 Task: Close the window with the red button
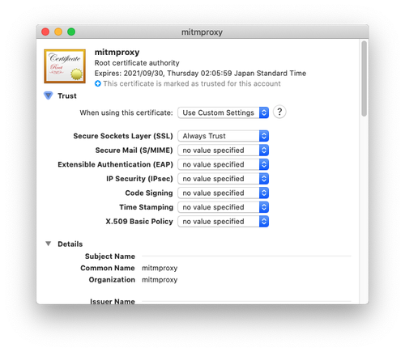45,32
